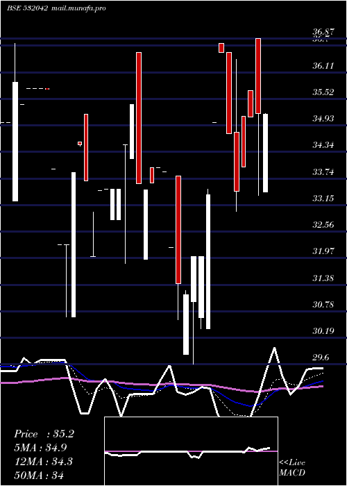Image resolution: width=347 pixels, height=486 pixels.
Task: Click the 12MA : 34.3 readout
Action: [x=43, y=461]
